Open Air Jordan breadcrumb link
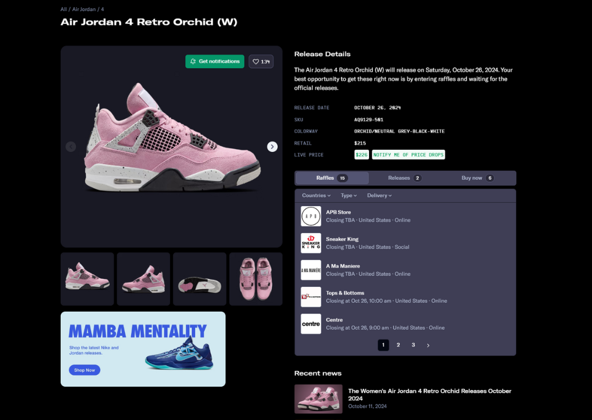This screenshot has height=420, width=592. 84,9
